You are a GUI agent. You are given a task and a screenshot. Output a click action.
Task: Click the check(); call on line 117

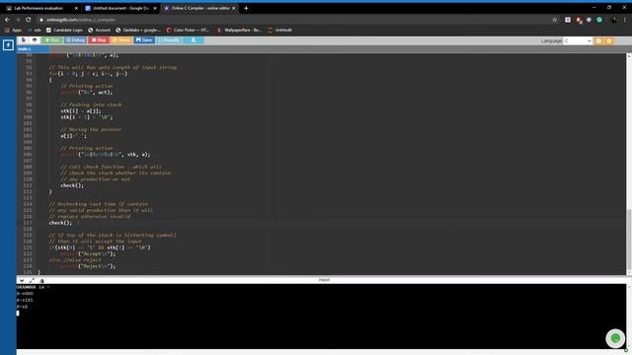(x=60, y=223)
